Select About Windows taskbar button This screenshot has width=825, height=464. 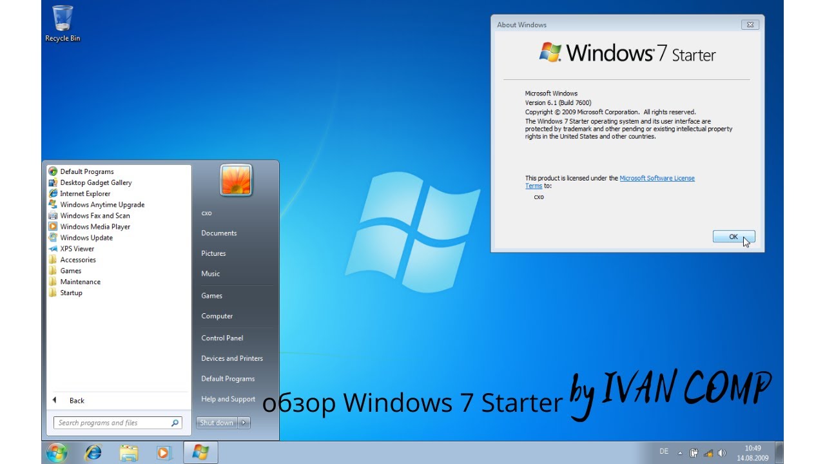pos(200,453)
